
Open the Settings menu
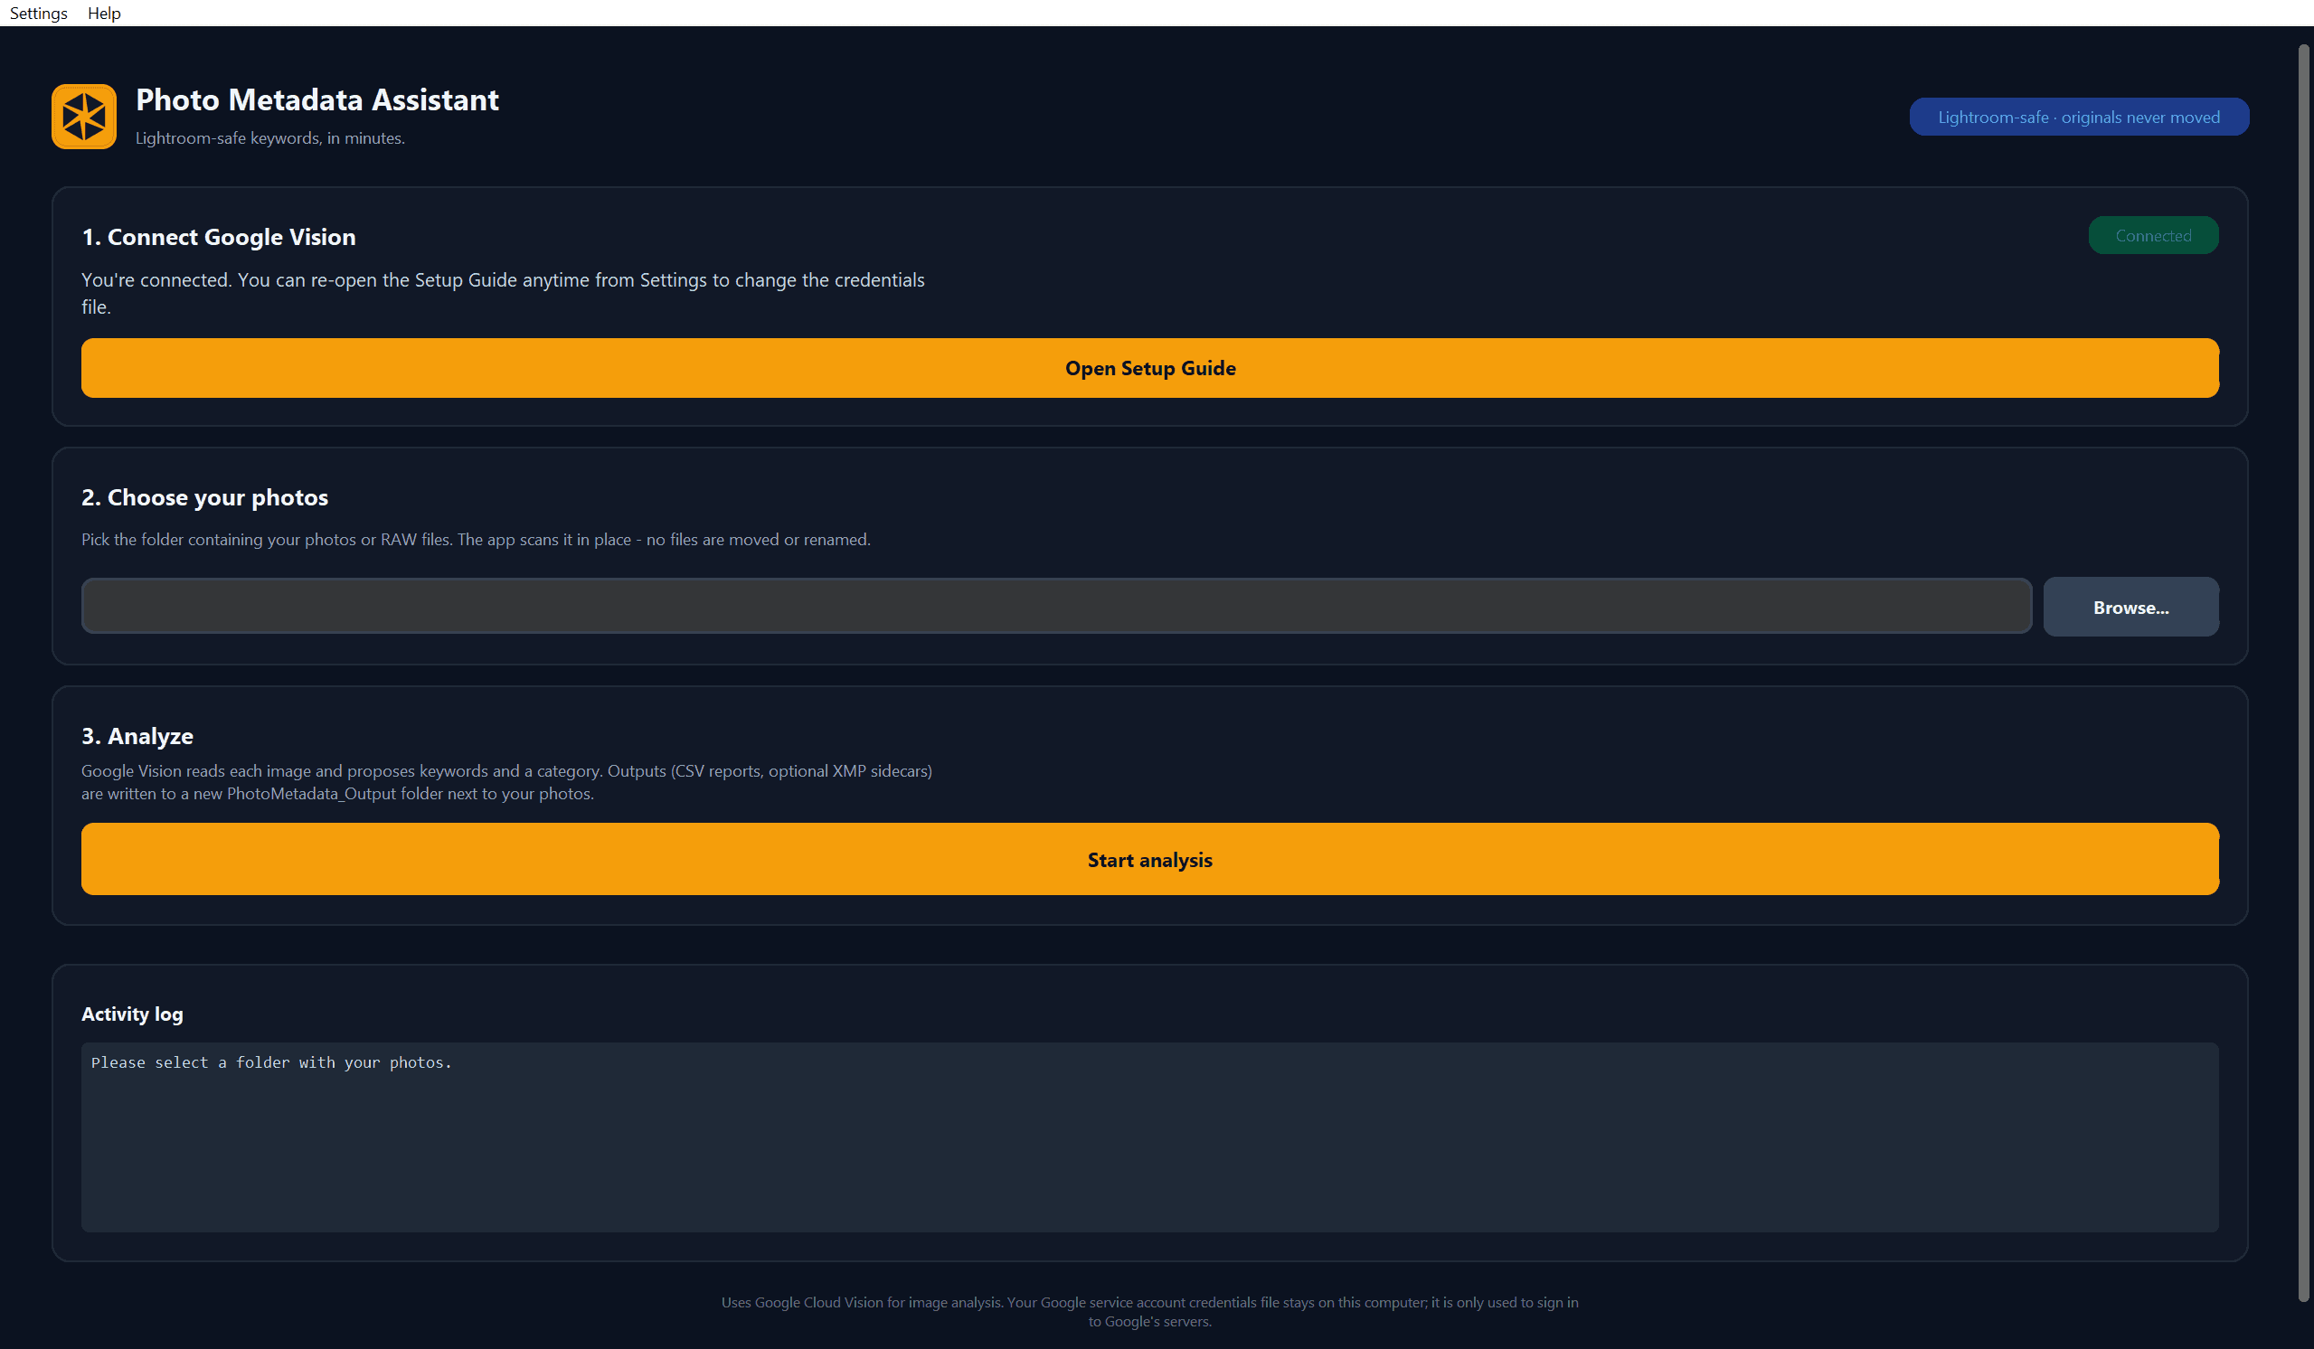click(x=39, y=13)
